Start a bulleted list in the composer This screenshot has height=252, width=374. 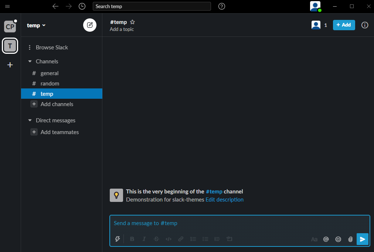(205, 239)
